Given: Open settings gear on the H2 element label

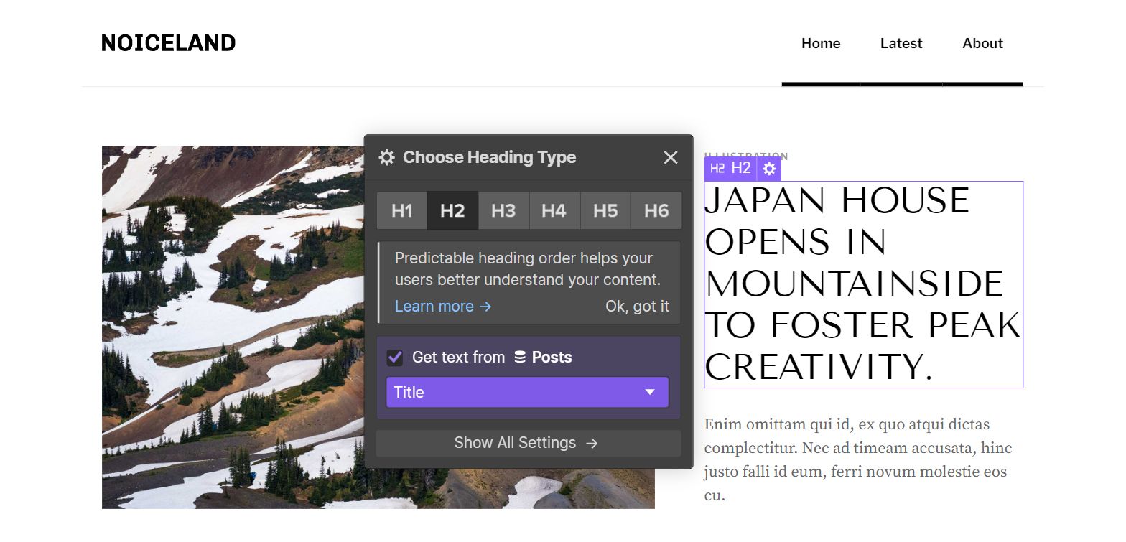Looking at the screenshot, I should 769,169.
